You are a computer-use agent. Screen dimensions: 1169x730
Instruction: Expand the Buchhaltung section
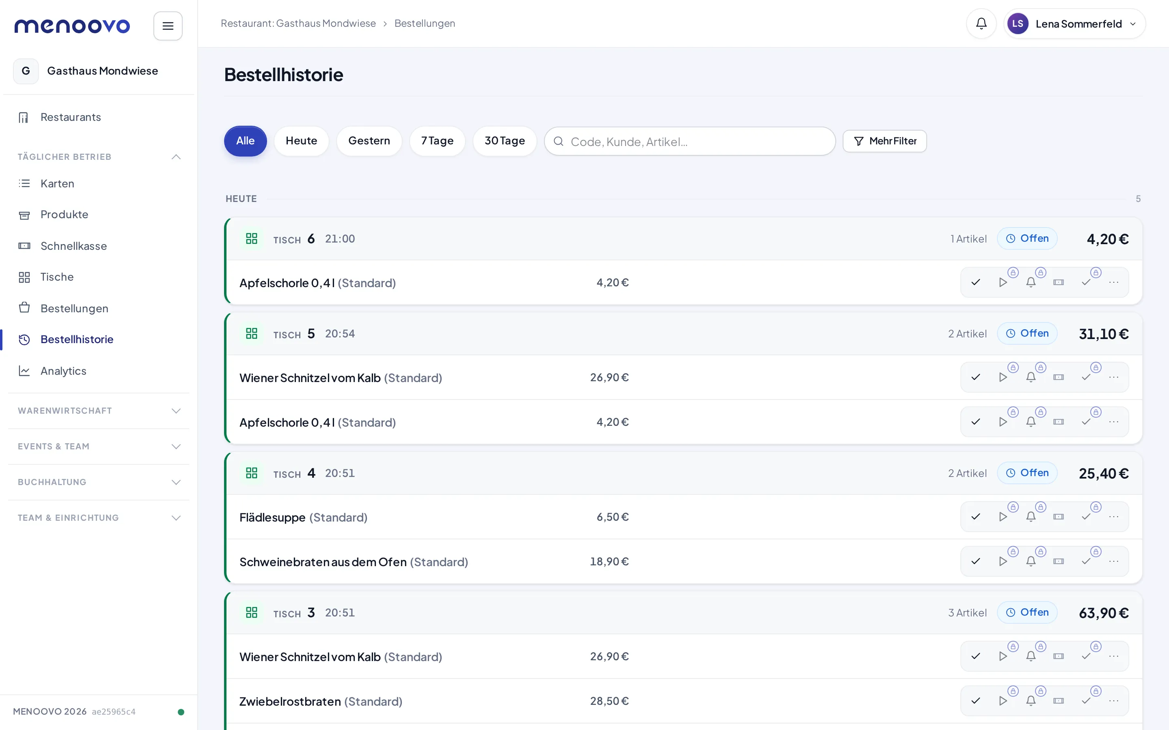point(99,482)
